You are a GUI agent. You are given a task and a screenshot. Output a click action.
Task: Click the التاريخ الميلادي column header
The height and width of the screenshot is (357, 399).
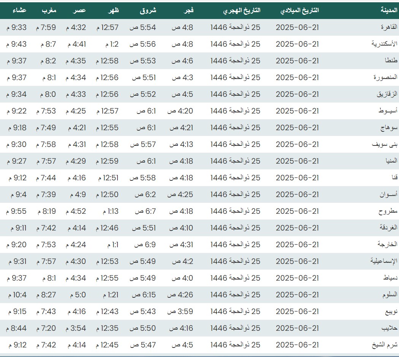click(x=299, y=10)
